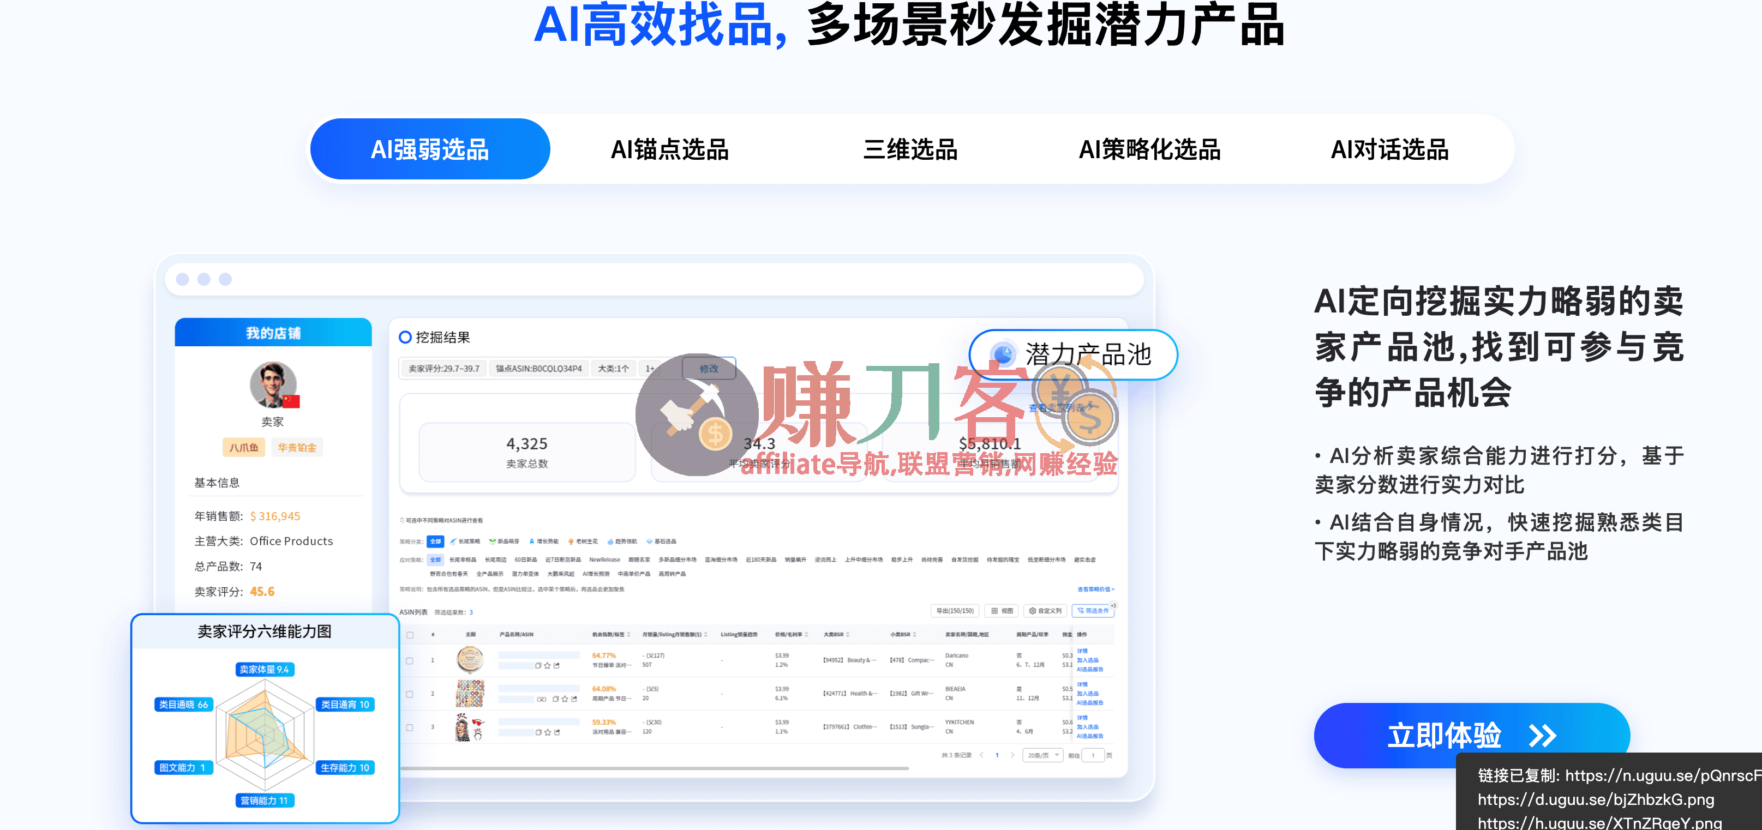This screenshot has width=1762, height=830.
Task: Select 趋势领航 strategy icon
Action: pos(622,542)
